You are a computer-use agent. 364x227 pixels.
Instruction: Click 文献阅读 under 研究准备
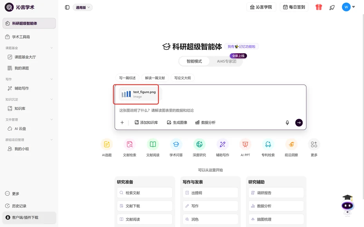[x=145, y=219]
